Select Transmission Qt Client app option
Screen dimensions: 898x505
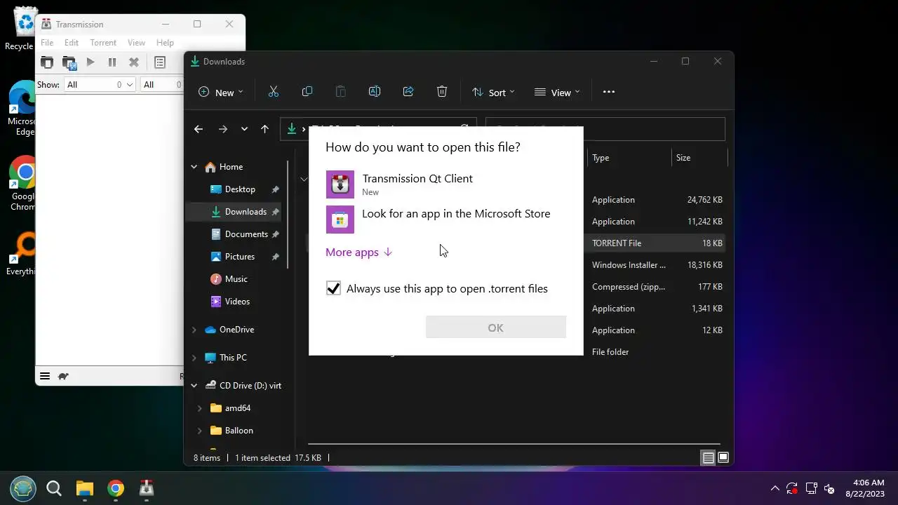tap(445, 184)
